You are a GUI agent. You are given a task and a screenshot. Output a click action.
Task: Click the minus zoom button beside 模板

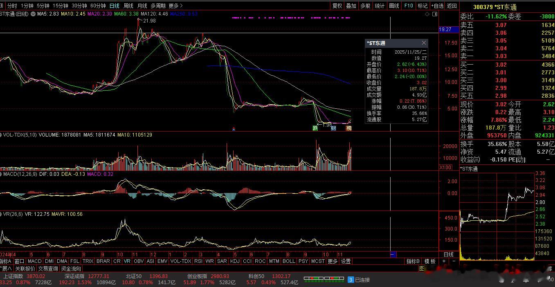[x=454, y=261]
